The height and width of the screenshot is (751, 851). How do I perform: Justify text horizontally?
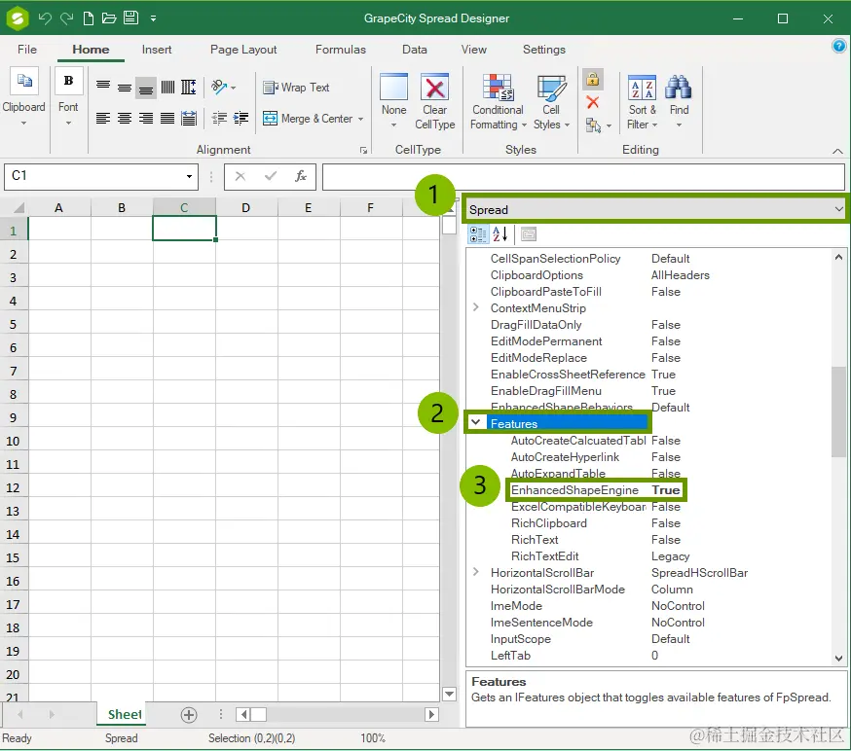coord(167,119)
